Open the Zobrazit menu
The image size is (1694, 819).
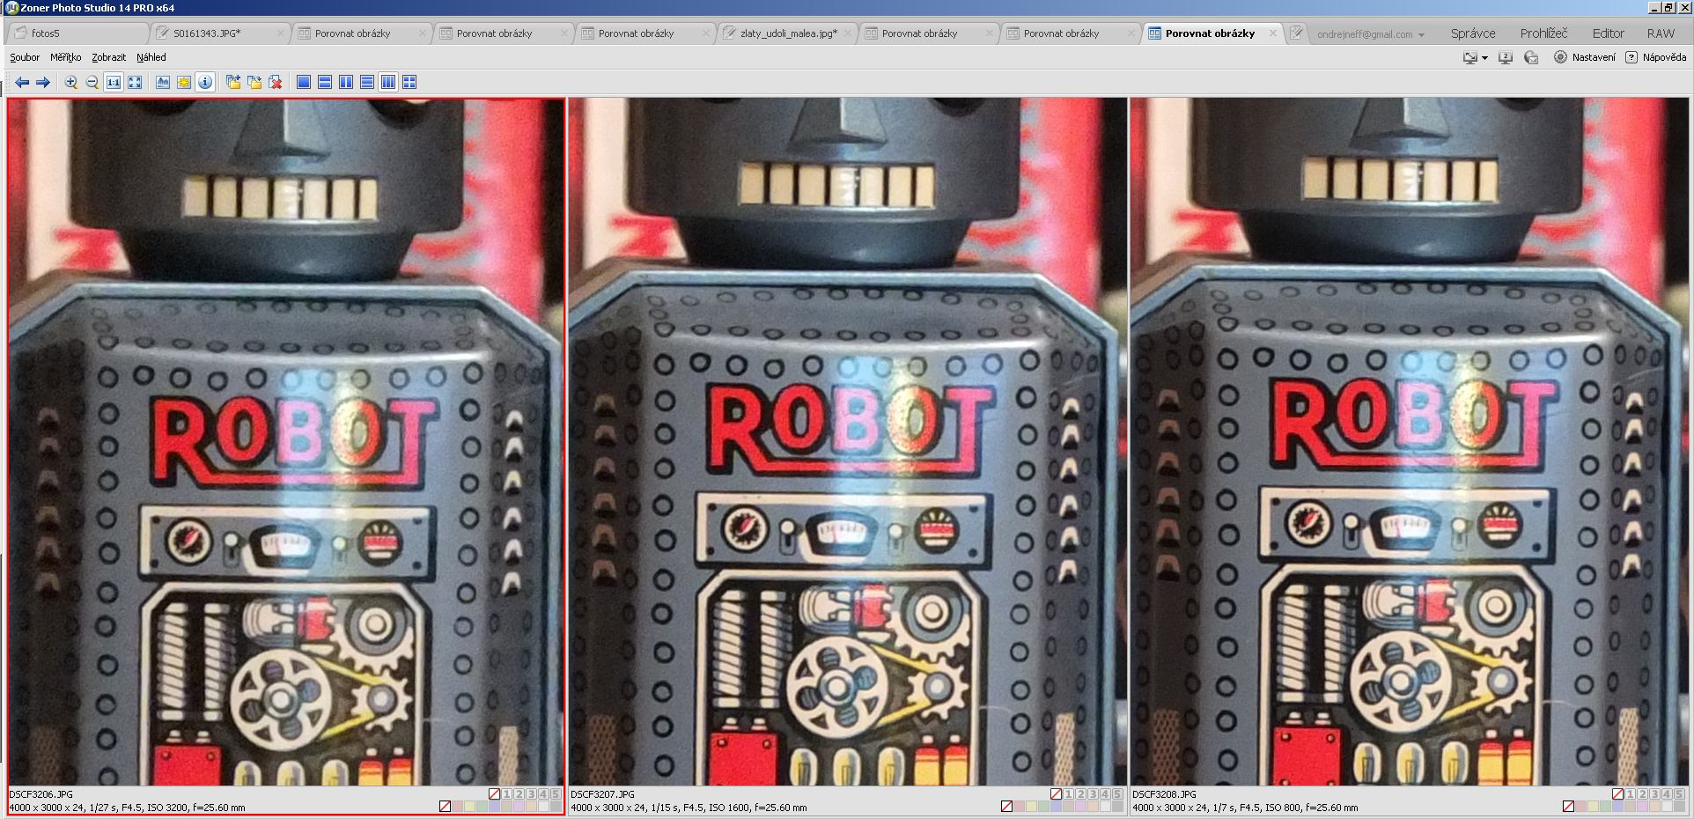point(108,57)
